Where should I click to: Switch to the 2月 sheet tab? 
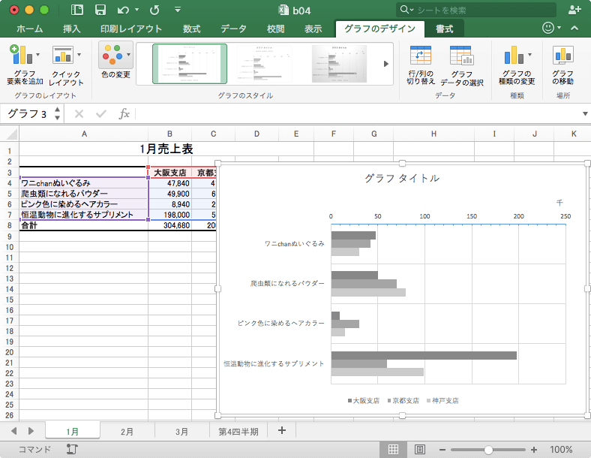point(127,431)
